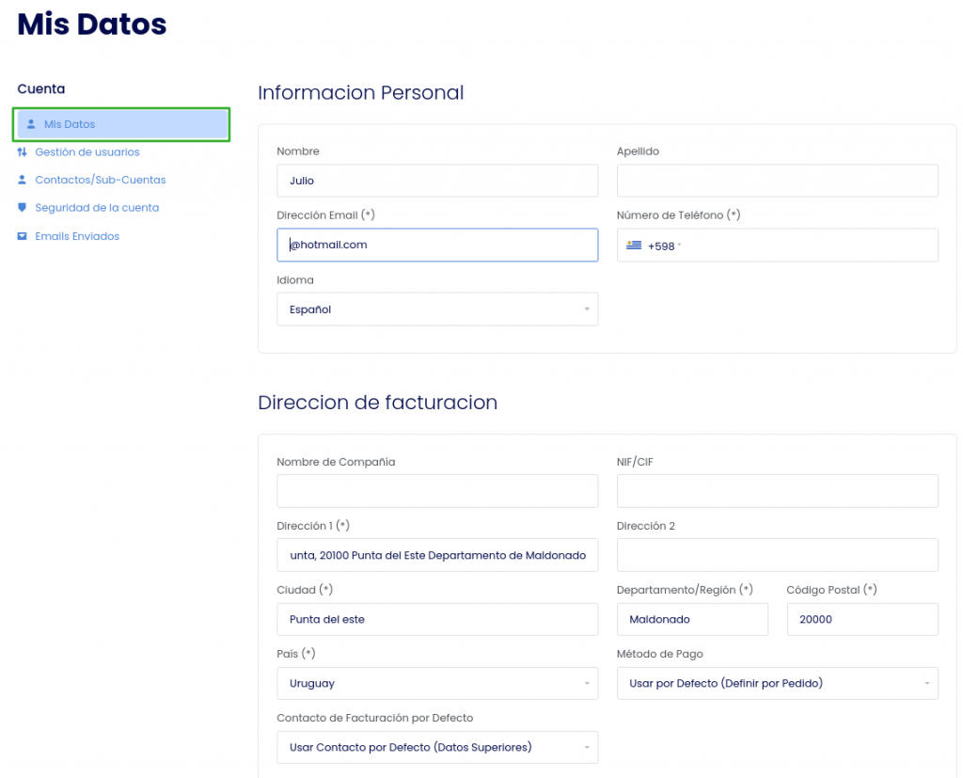Image resolution: width=963 pixels, height=778 pixels.
Task: Focus the Apellido input field
Action: click(777, 182)
